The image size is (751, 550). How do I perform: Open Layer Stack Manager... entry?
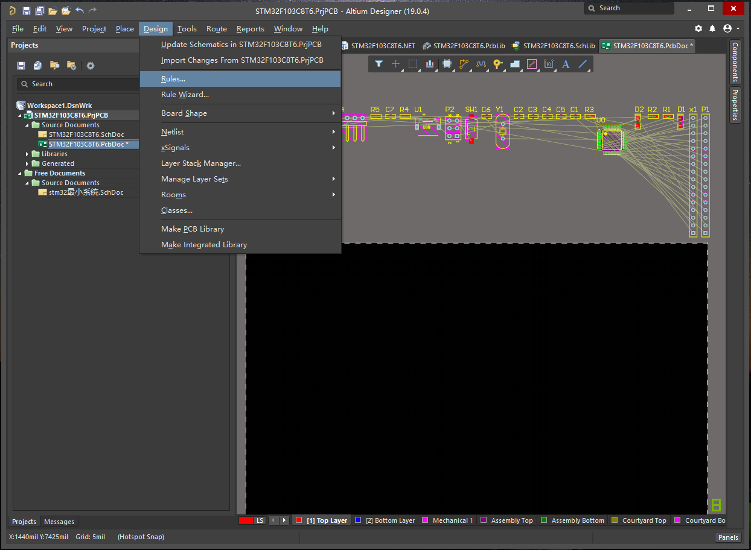coord(240,163)
